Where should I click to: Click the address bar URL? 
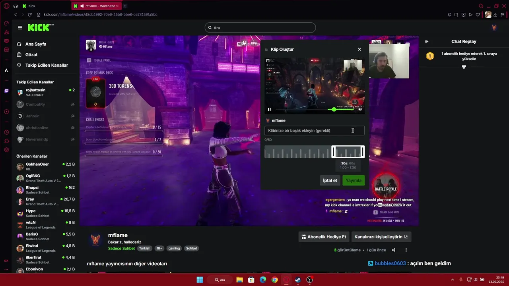(x=101, y=15)
